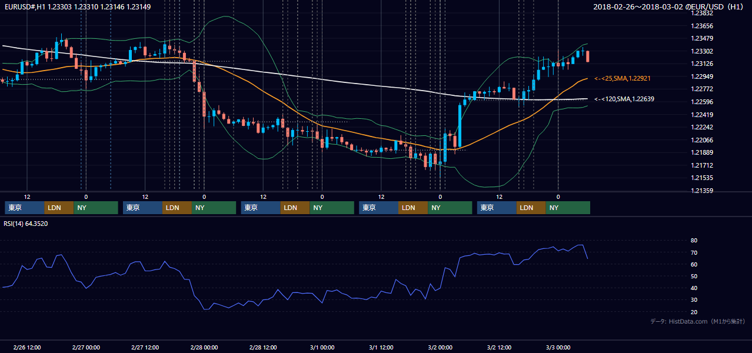Select the '3/1 00:00' date label
The image size is (752, 353).
tap(322, 348)
